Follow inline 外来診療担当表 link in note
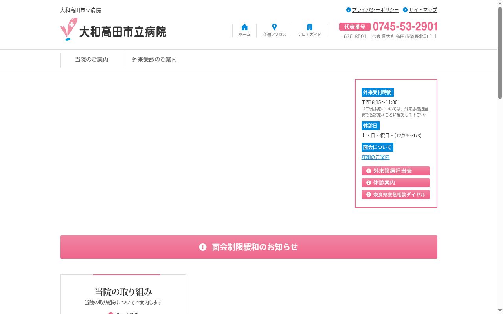 [x=416, y=109]
